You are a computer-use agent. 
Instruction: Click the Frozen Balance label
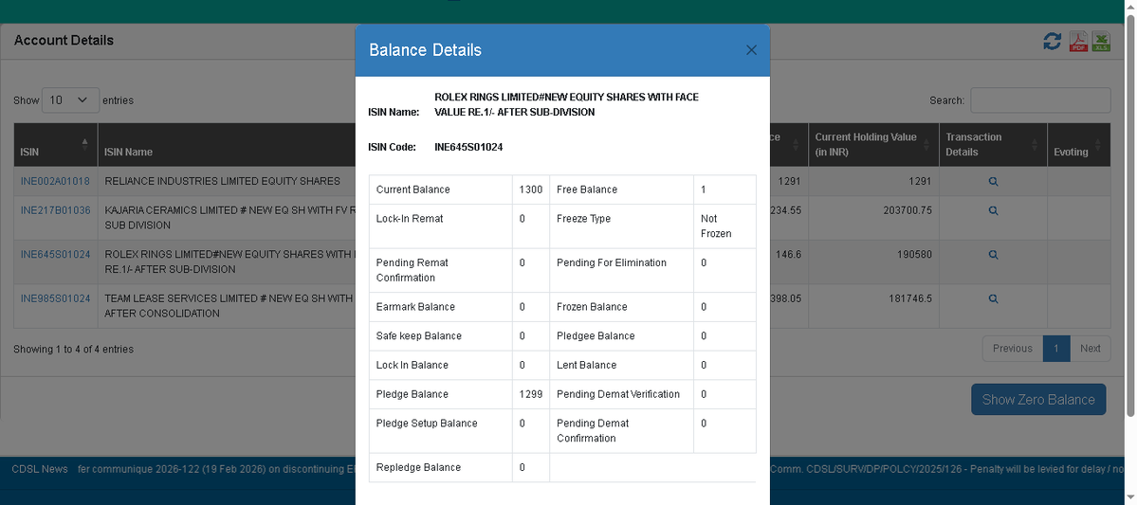pos(592,306)
